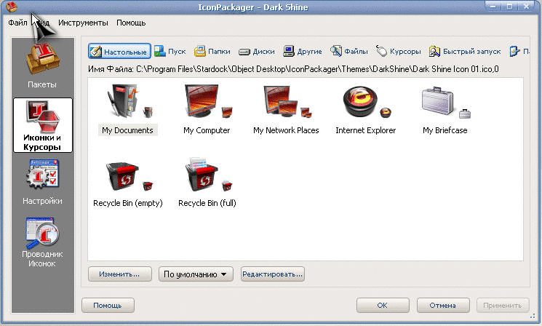Close the IconPackager window

point(527,7)
